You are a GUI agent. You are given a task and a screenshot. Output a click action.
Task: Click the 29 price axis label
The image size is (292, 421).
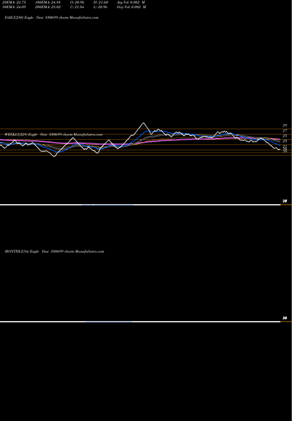point(285,125)
